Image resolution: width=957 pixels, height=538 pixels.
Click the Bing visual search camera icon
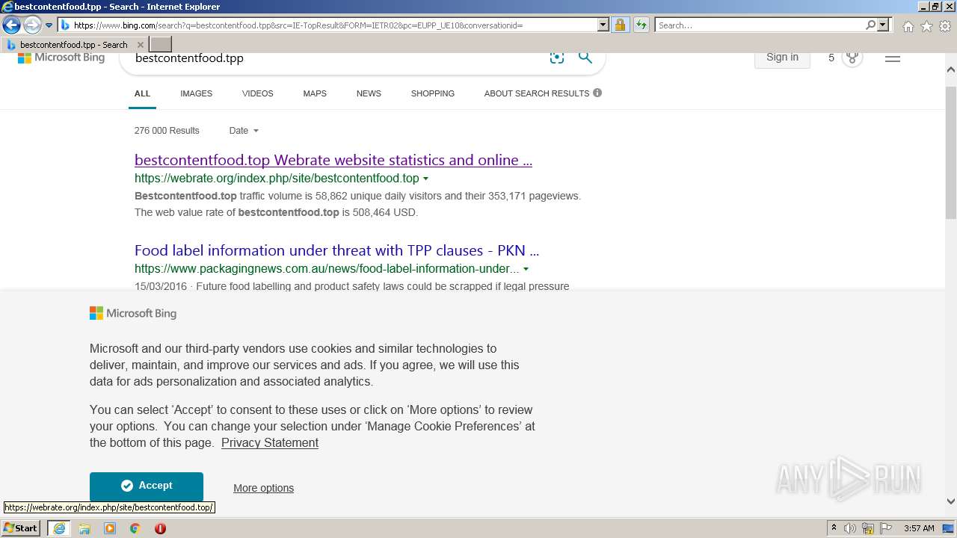tap(557, 58)
